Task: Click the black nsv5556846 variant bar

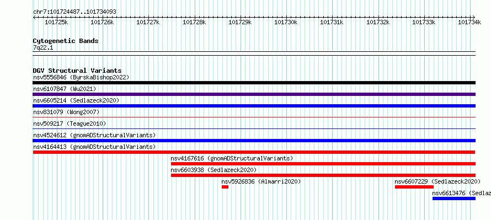Action: coord(254,83)
